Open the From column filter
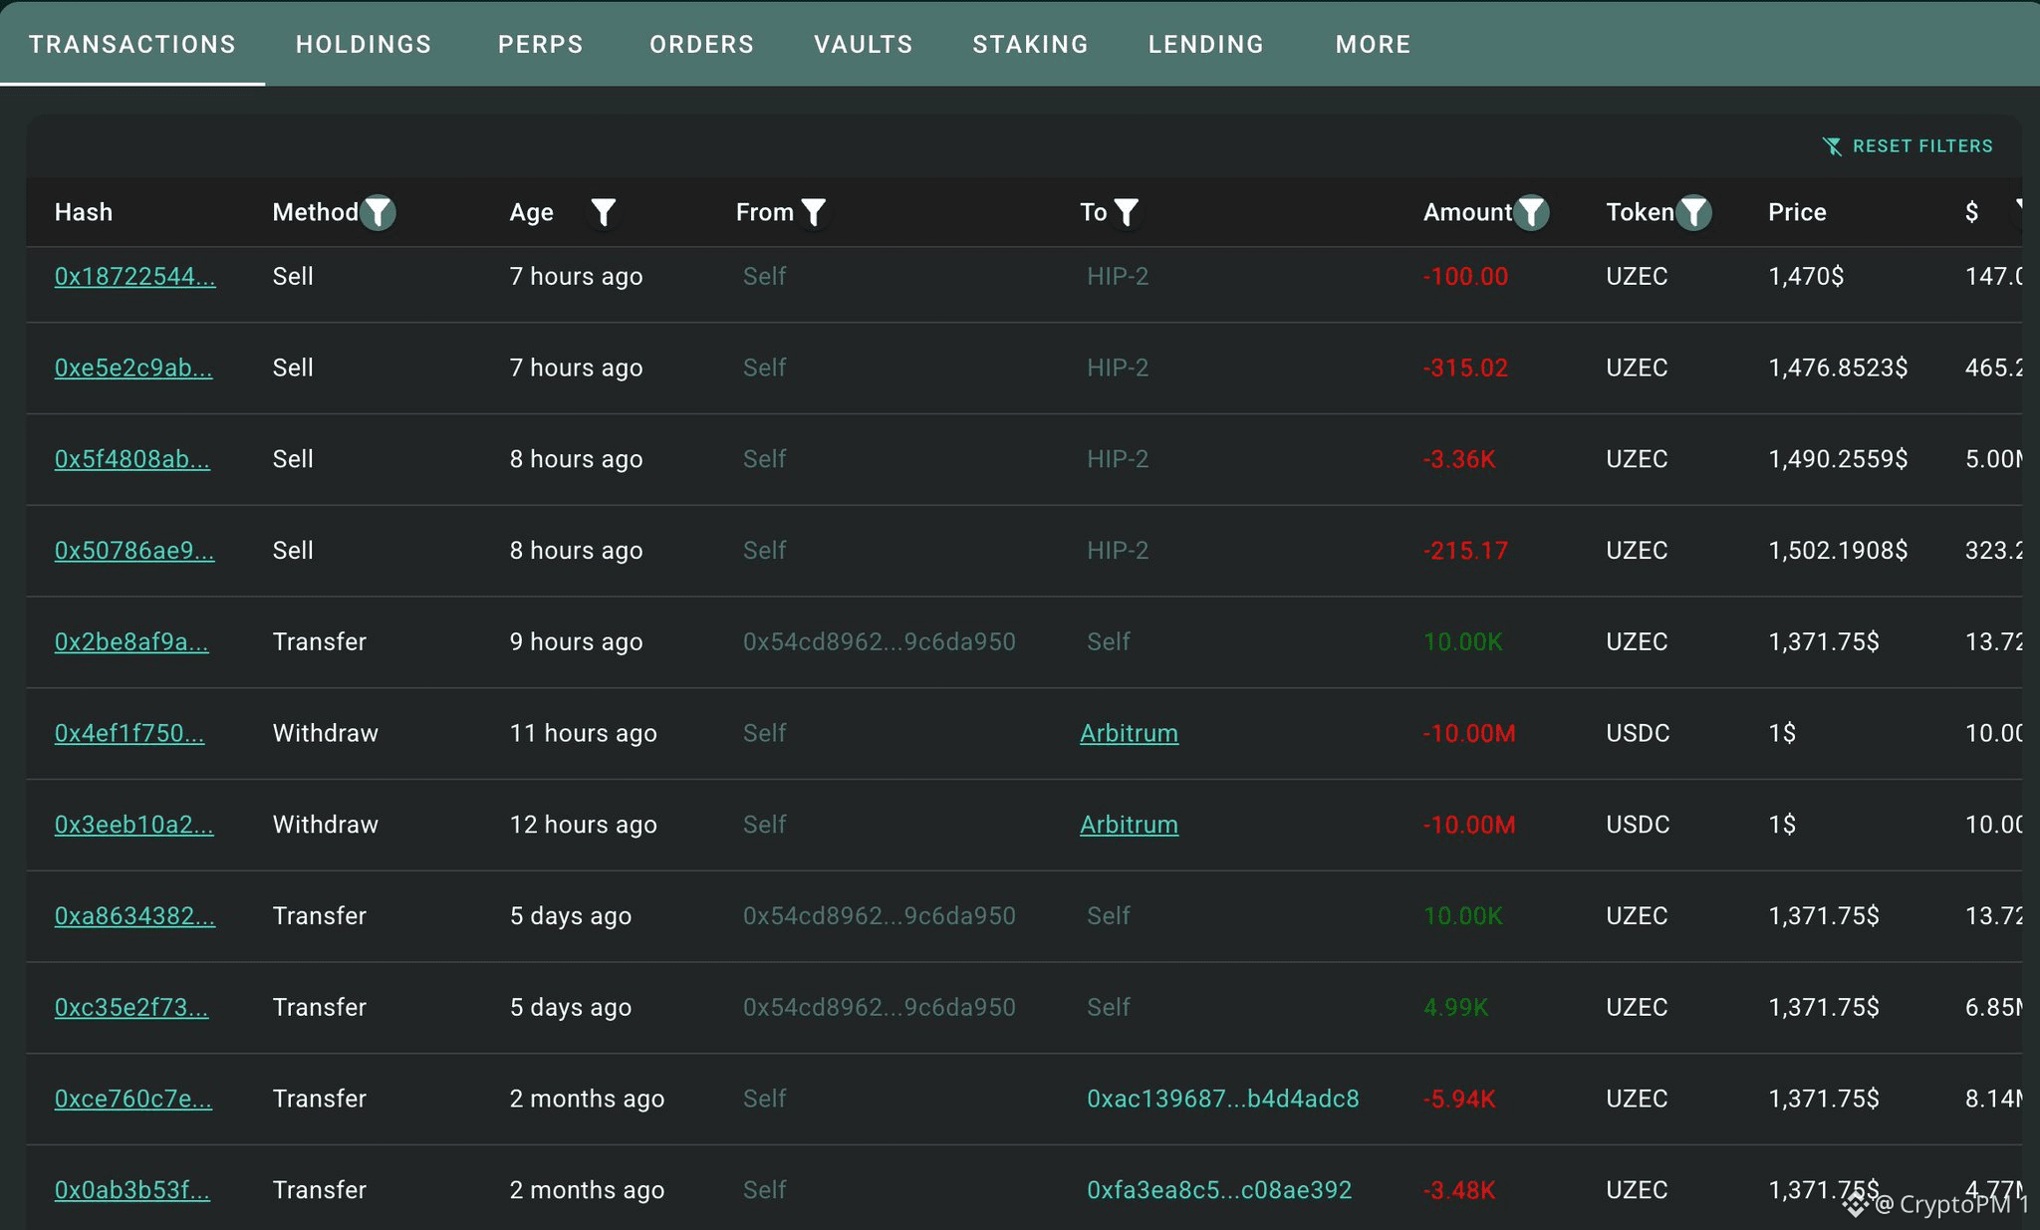Screen dimensions: 2040x1230 point(814,212)
